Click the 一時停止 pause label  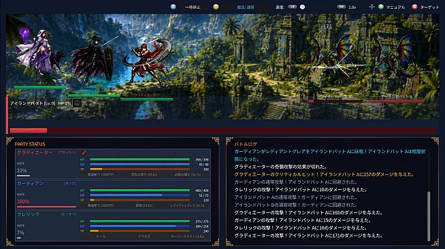193,7
